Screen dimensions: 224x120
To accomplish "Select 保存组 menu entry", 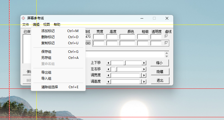I will point(58,52).
